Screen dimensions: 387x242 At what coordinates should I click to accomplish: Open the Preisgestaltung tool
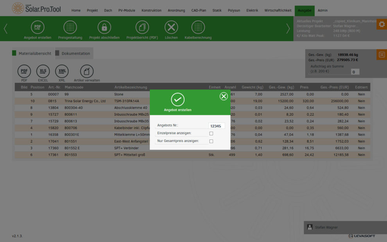pyautogui.click(x=70, y=27)
